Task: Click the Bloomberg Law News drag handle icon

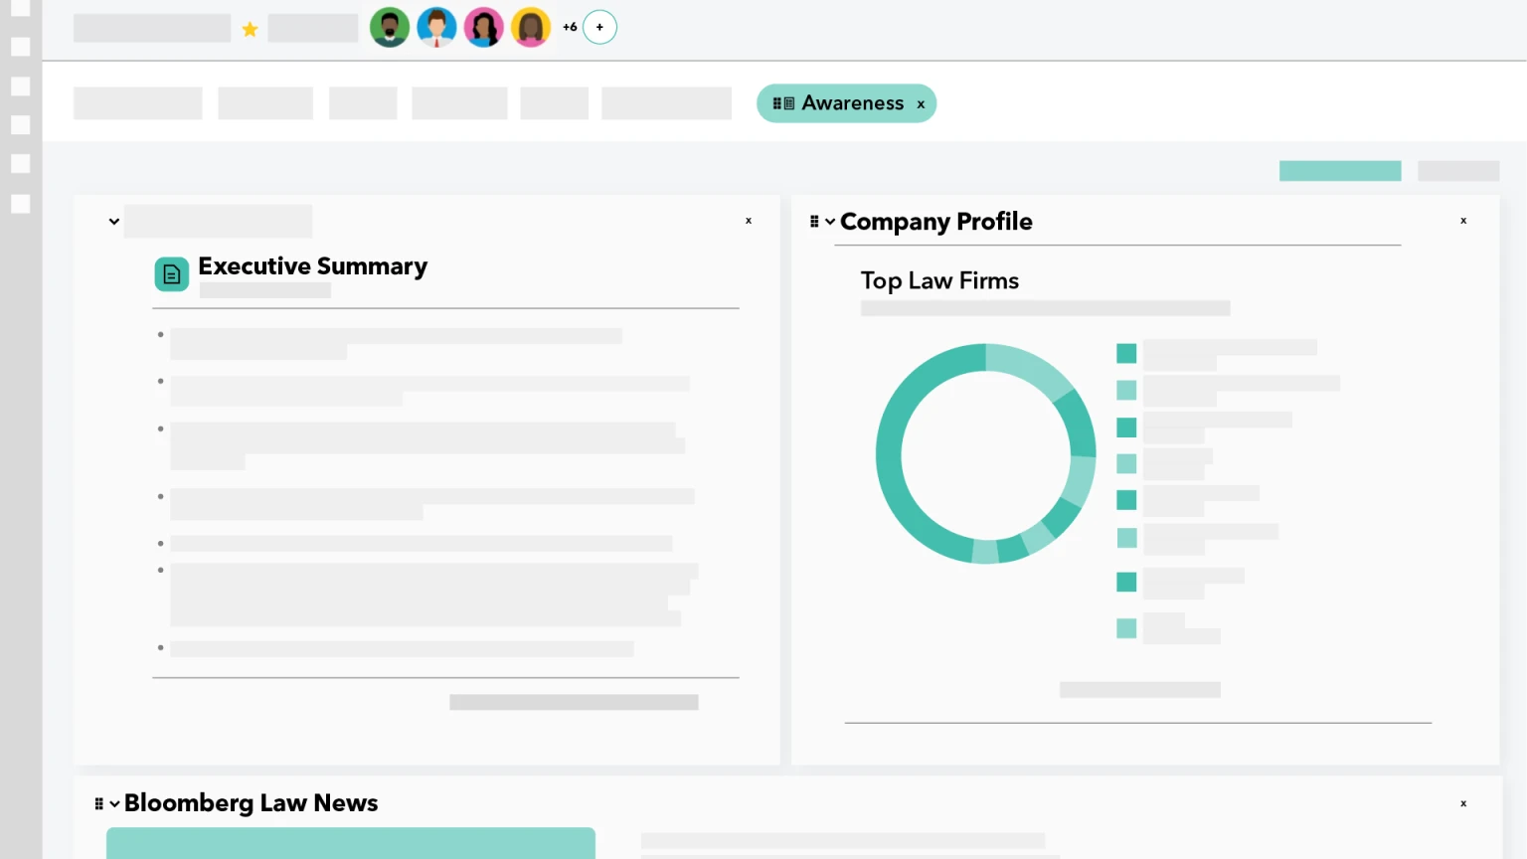Action: click(x=98, y=803)
